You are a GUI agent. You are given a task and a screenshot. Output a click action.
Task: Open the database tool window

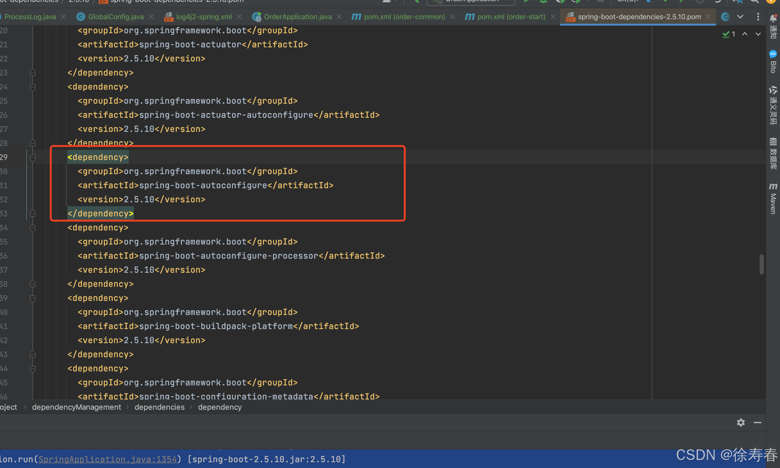coord(773,153)
